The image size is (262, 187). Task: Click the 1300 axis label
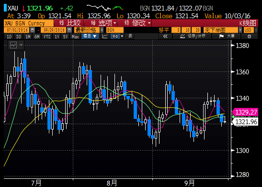point(242,151)
